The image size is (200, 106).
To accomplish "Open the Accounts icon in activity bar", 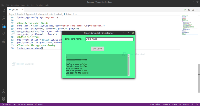I will 3,91.
